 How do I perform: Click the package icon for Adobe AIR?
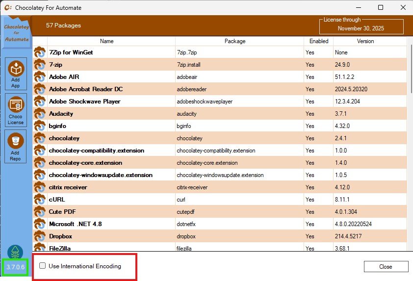coord(40,77)
